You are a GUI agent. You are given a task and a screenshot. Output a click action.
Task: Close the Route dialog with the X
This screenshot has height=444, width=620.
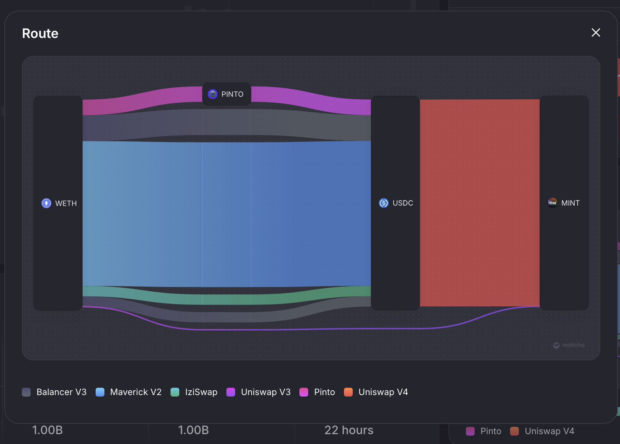596,33
